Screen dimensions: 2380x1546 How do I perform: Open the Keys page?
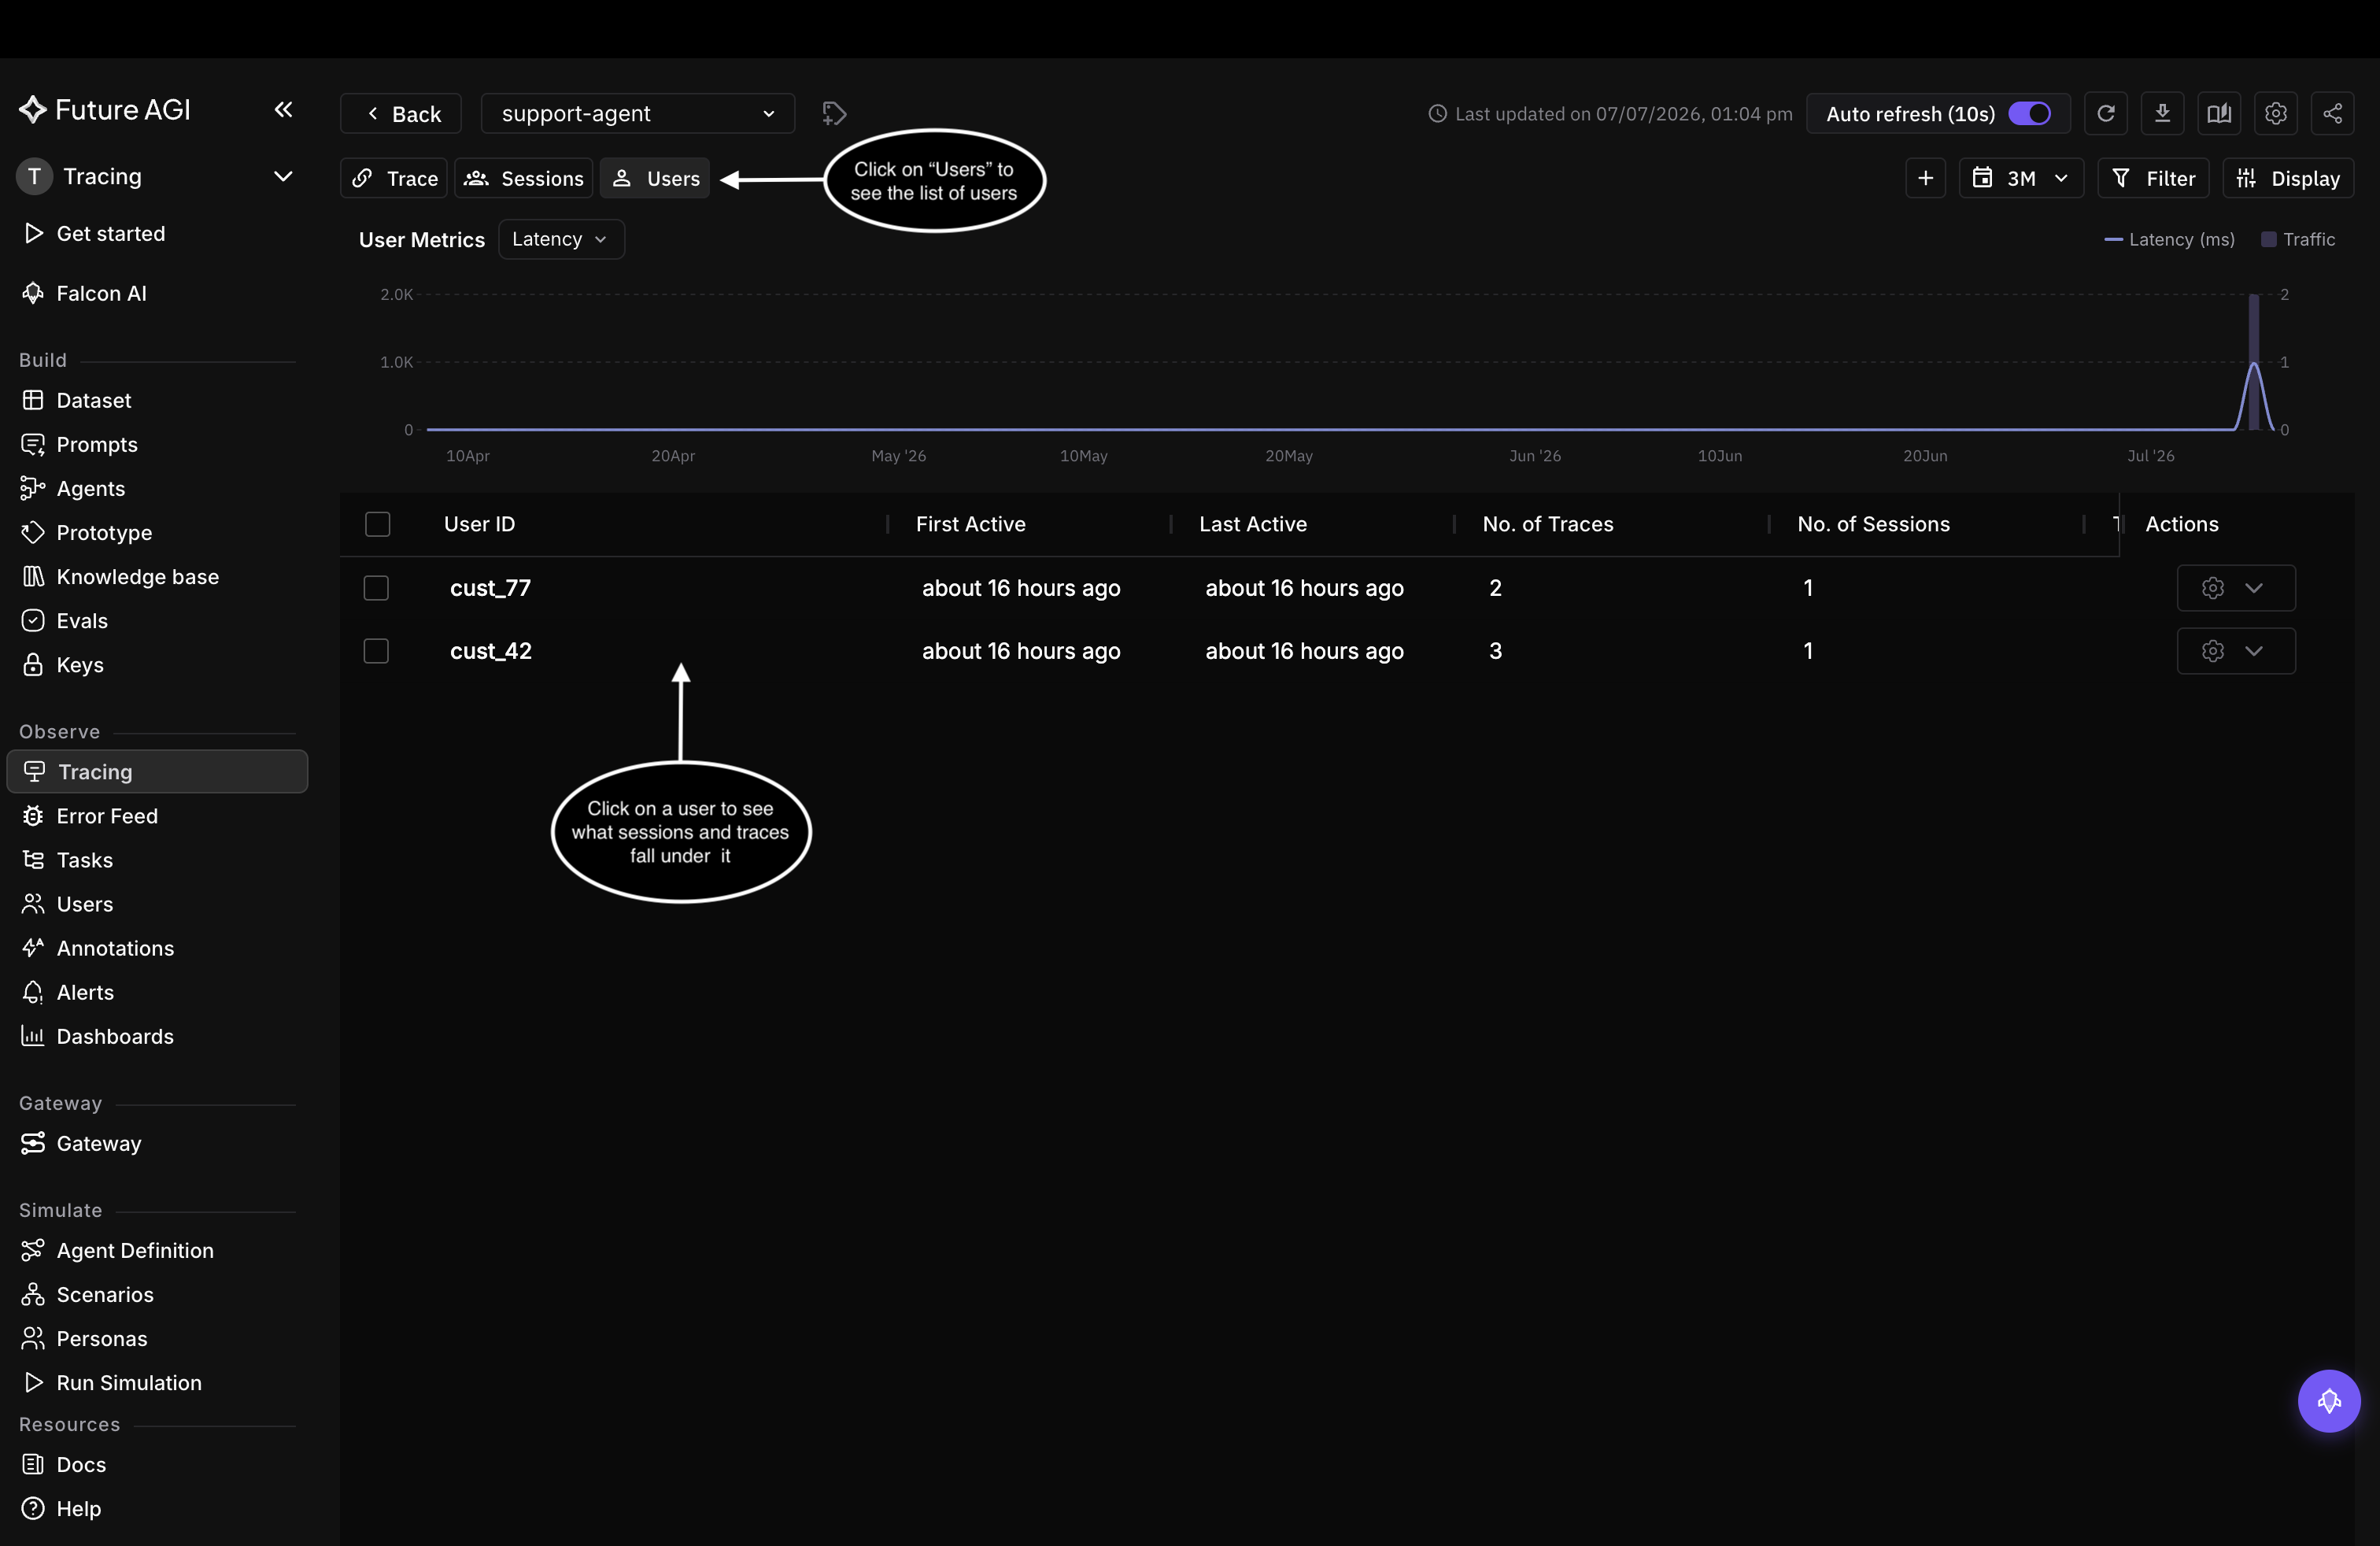pyautogui.click(x=80, y=664)
